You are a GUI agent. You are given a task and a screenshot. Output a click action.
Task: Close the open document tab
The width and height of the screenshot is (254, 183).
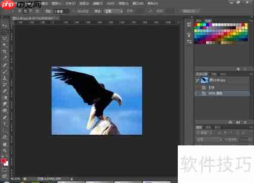click(x=57, y=18)
